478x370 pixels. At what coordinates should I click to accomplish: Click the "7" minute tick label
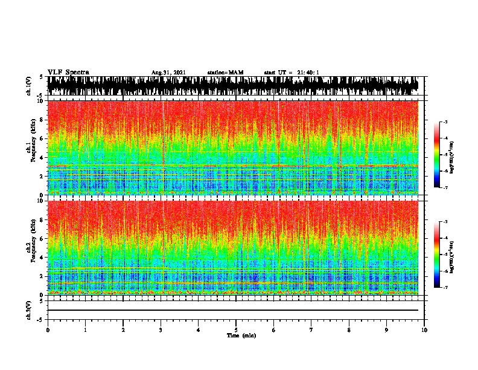click(x=311, y=330)
